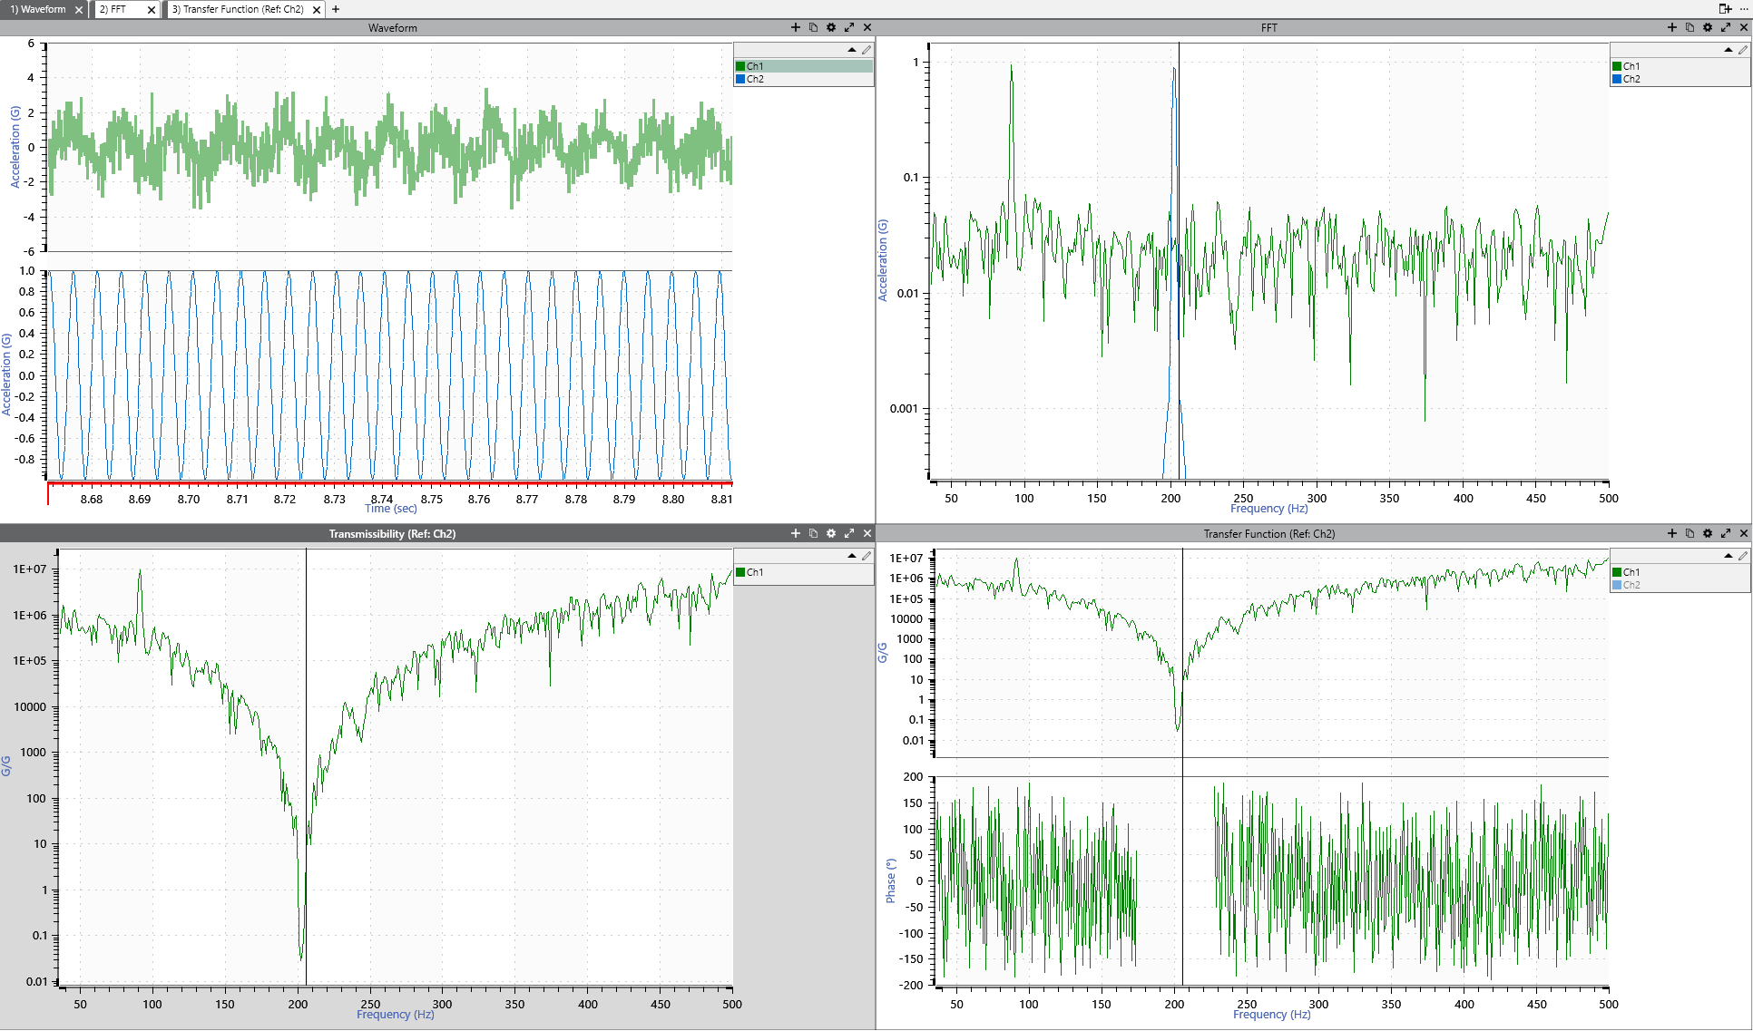Maximize the FFT pane with expand arrows
This screenshot has width=1753, height=1031.
point(1726,27)
